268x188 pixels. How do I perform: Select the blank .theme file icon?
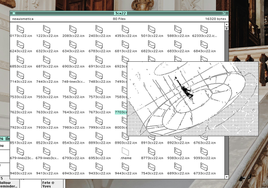click(x=125, y=152)
